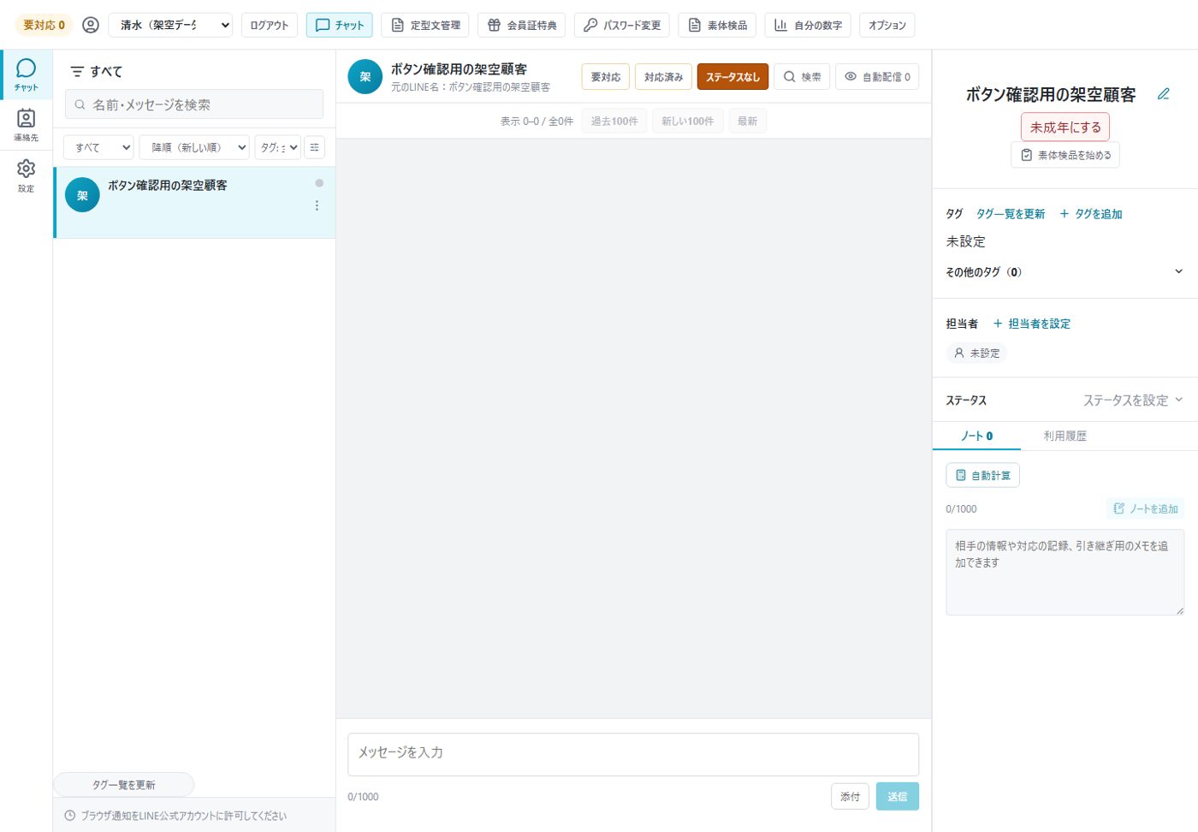Open the 設定 gear icon
Image resolution: width=1198 pixels, height=832 pixels.
(x=26, y=175)
